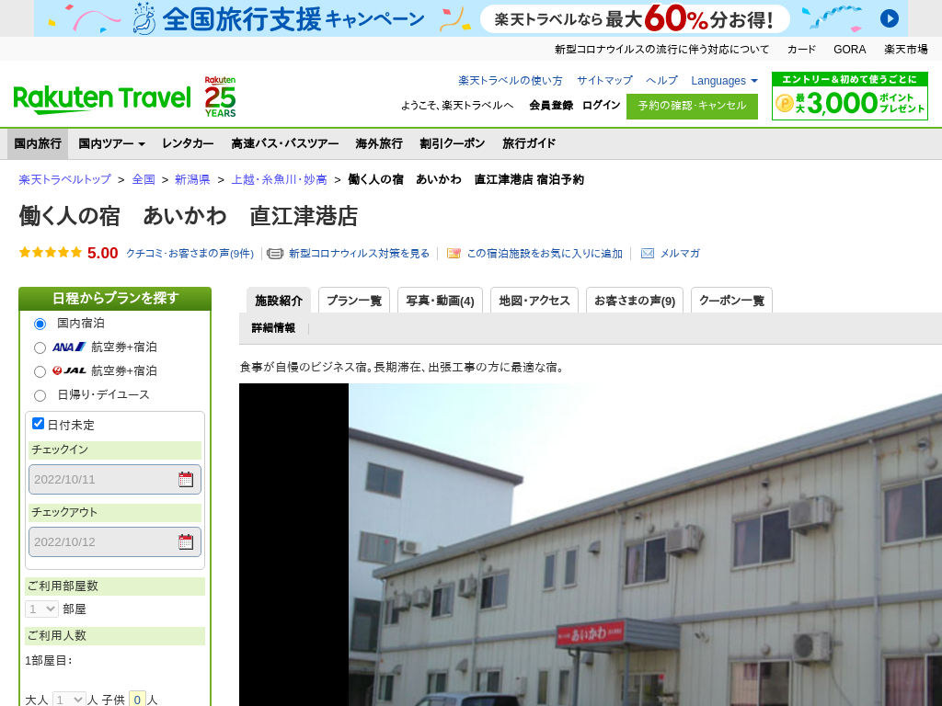Select the ANA 航空券+宿泊 radio option
This screenshot has height=706, width=942.
pos(40,347)
